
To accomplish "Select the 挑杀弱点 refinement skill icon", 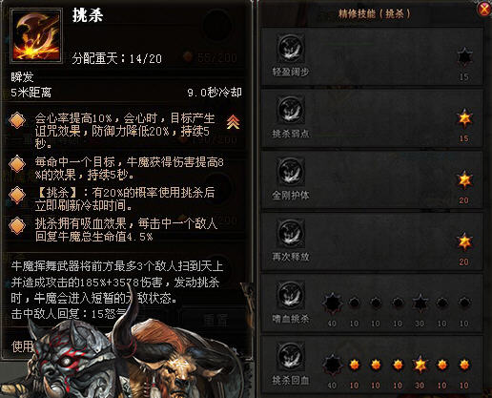I will coord(291,110).
